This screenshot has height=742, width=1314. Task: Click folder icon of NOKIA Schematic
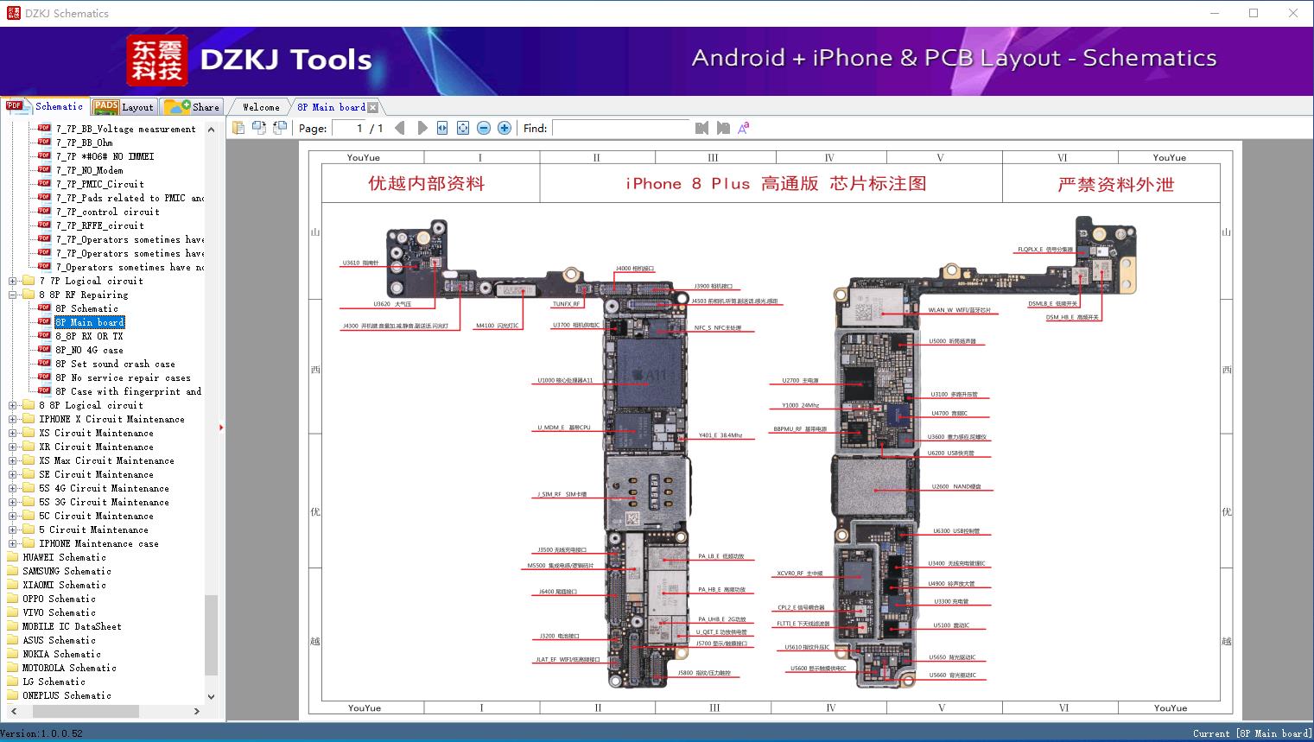12,654
